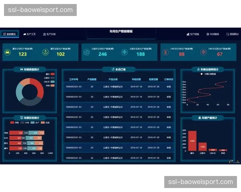Image resolution: width=241 pixels, height=192 pixels.
Task: Click the icon beside 本月订单 title
Action: pos(112,70)
